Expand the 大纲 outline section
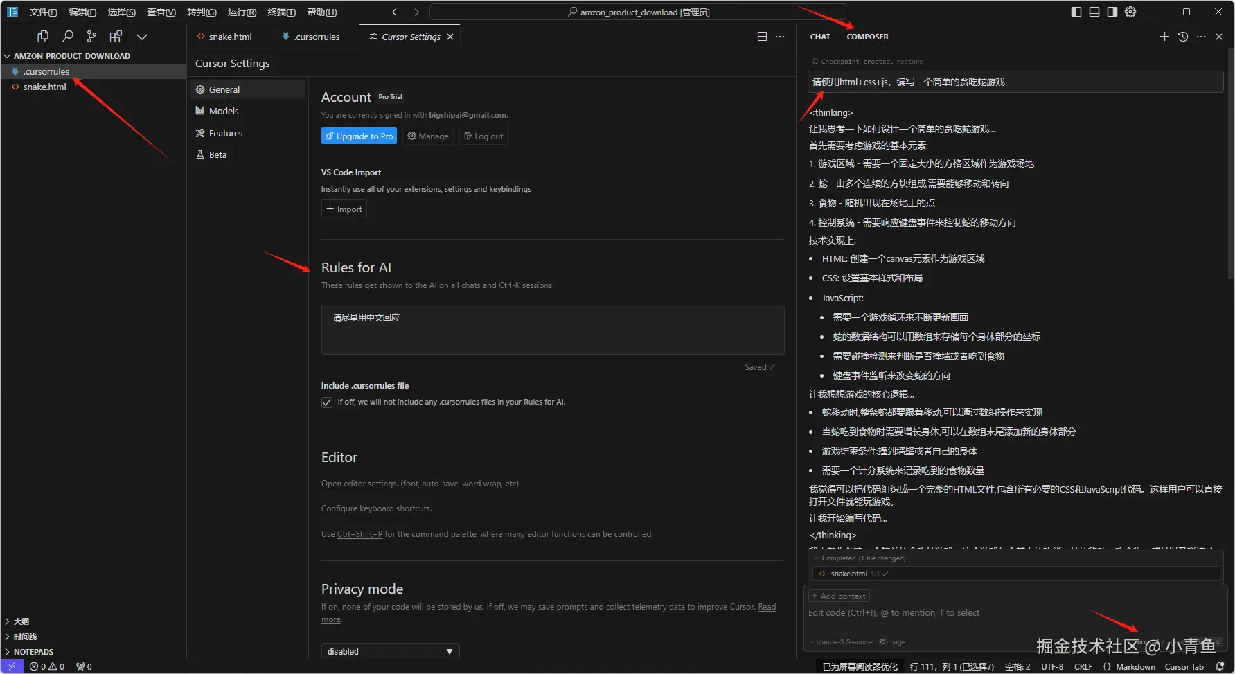This screenshot has width=1235, height=674. (x=94, y=621)
